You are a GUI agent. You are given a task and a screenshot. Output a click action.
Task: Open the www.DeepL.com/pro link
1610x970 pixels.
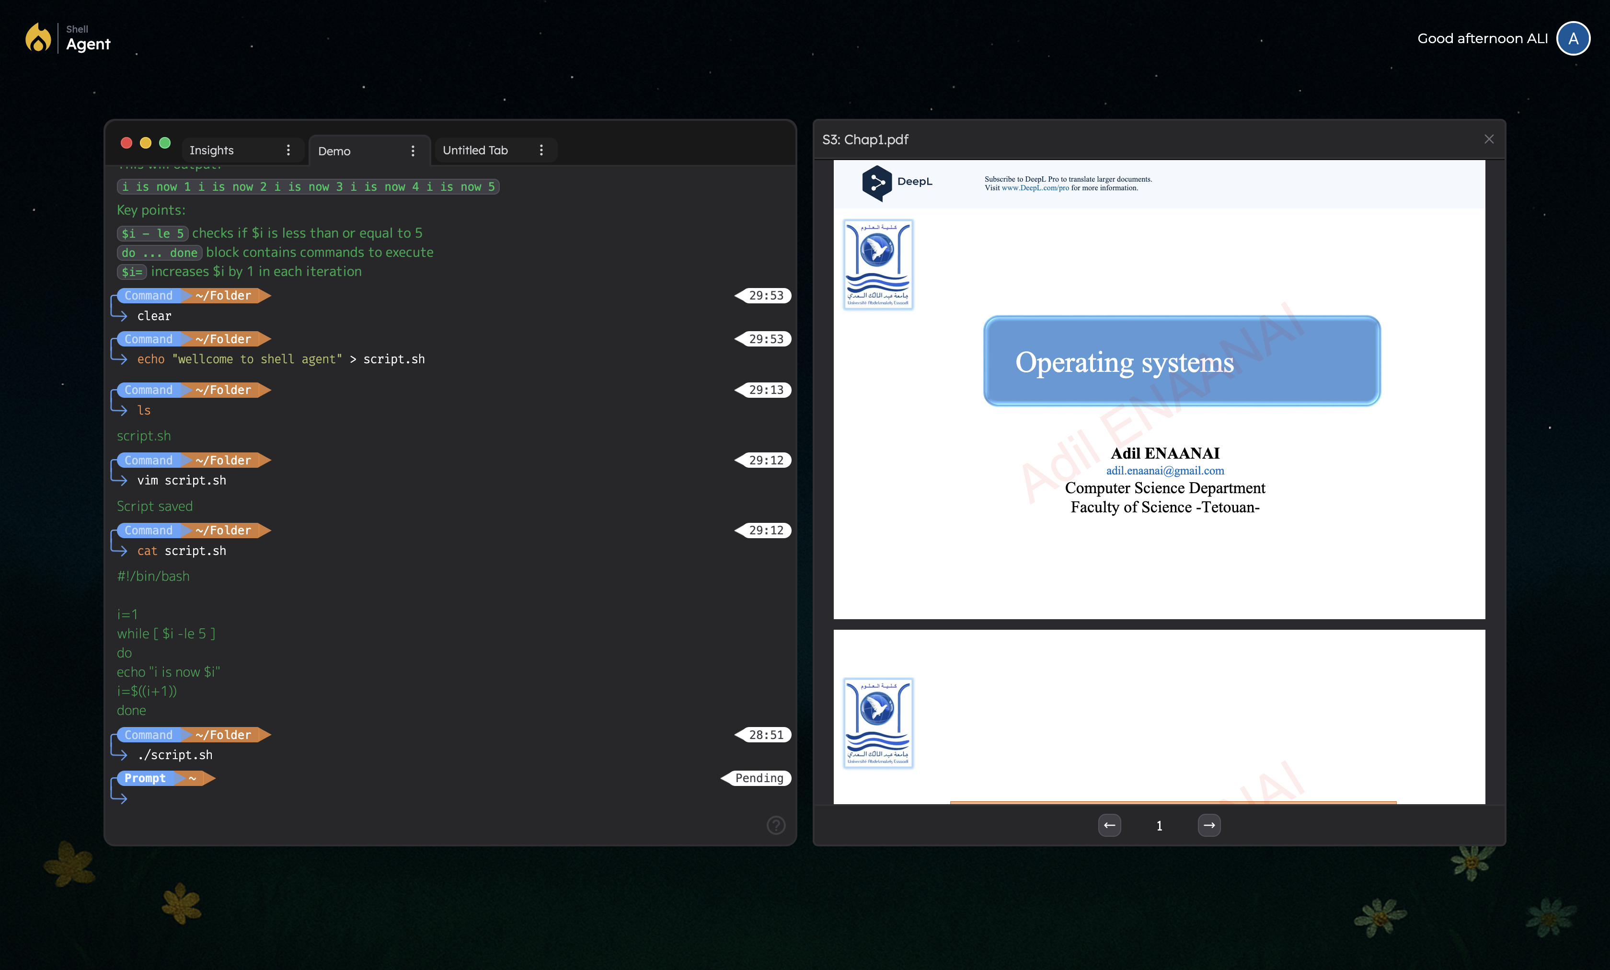click(x=1035, y=188)
